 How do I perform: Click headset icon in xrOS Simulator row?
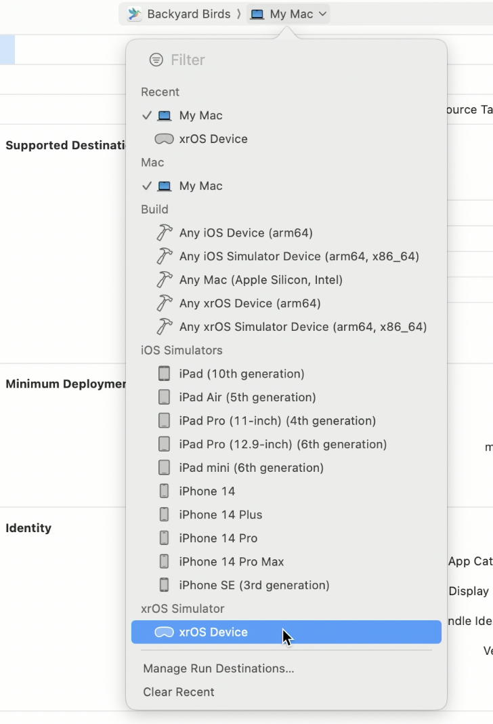tap(164, 632)
